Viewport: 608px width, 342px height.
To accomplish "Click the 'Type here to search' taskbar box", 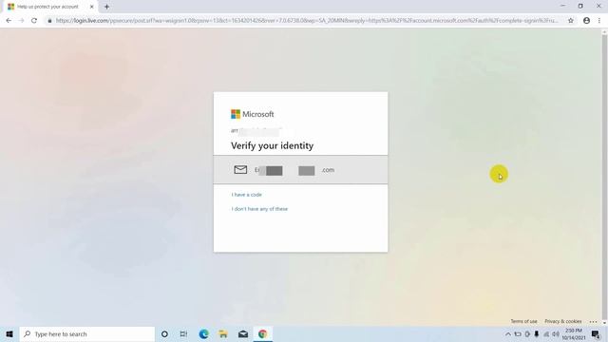I will (86, 333).
